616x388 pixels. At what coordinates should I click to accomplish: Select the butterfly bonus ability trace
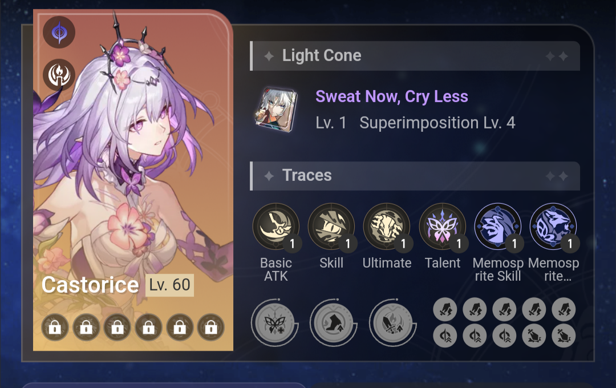point(274,323)
